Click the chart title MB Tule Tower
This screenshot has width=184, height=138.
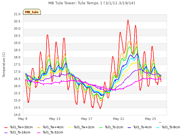click(92, 3)
